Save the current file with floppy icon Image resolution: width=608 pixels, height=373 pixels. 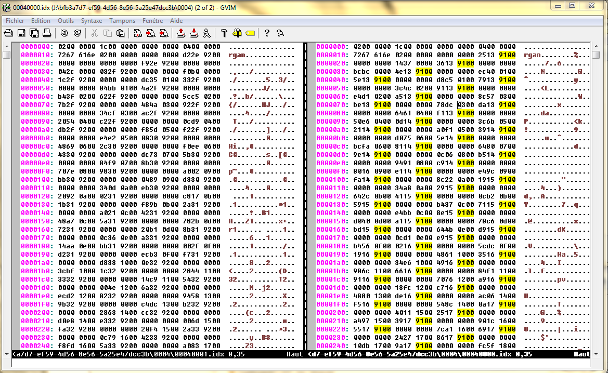(x=21, y=33)
